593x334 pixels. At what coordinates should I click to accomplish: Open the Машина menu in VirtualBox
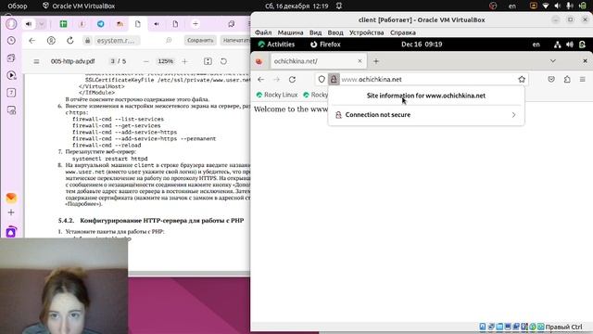(290, 32)
